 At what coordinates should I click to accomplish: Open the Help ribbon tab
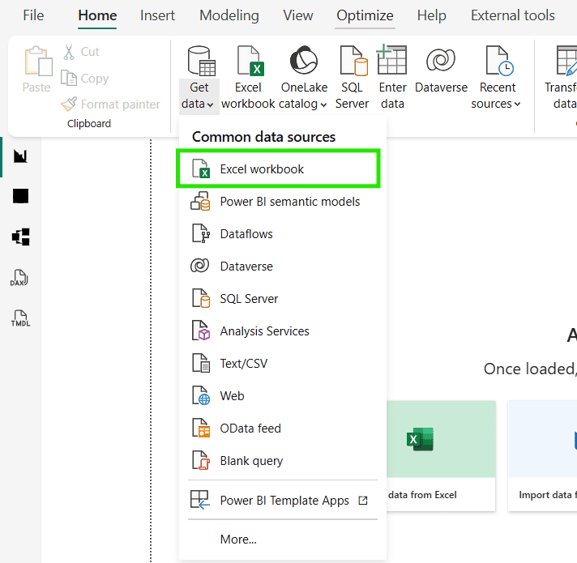[431, 15]
